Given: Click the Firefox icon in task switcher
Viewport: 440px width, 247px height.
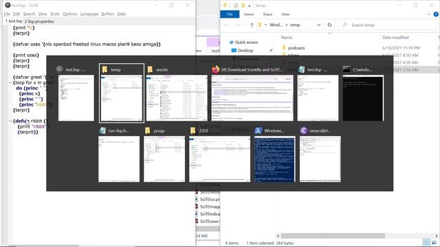Looking at the screenshot, I should point(215,69).
